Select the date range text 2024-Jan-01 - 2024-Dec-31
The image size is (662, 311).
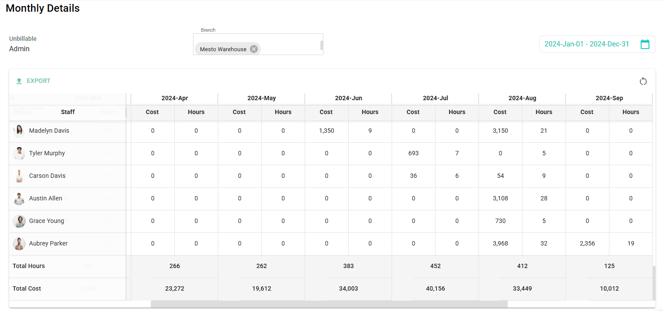click(x=586, y=44)
